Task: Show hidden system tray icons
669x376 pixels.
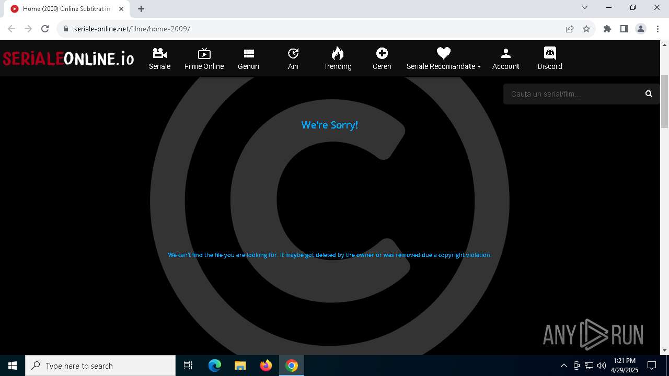Action: 563,366
